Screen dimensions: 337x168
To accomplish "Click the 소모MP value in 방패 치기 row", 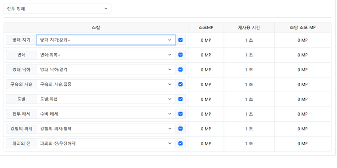I will tap(206, 40).
